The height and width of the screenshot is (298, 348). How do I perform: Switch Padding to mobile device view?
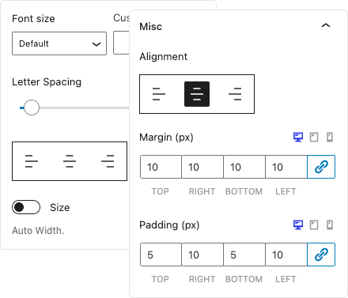[x=330, y=224]
